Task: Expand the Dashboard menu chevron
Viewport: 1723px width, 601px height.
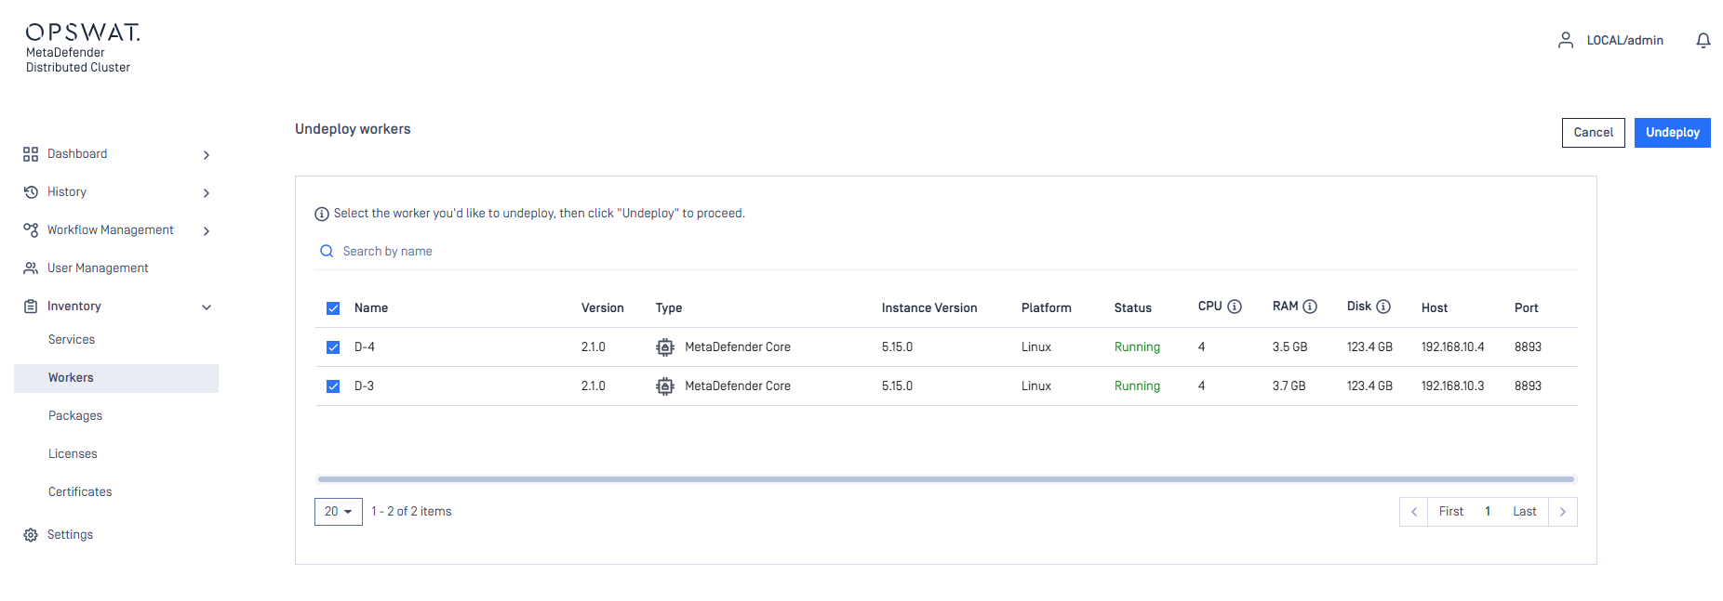Action: pyautogui.click(x=207, y=155)
